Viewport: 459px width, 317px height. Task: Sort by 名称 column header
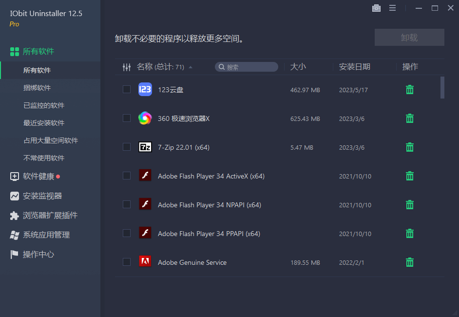[x=145, y=67]
